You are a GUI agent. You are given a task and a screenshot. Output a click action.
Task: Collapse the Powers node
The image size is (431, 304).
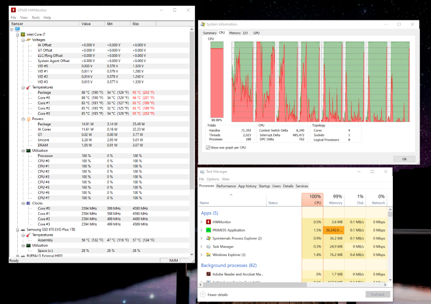[x=23, y=119]
